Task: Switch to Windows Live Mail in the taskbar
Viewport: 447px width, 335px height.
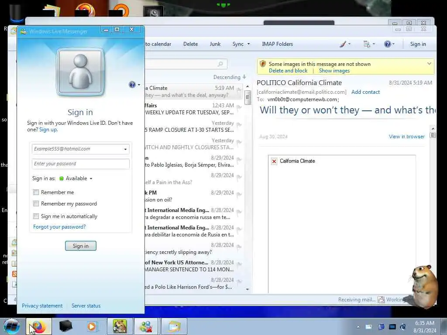Action: (x=174, y=326)
